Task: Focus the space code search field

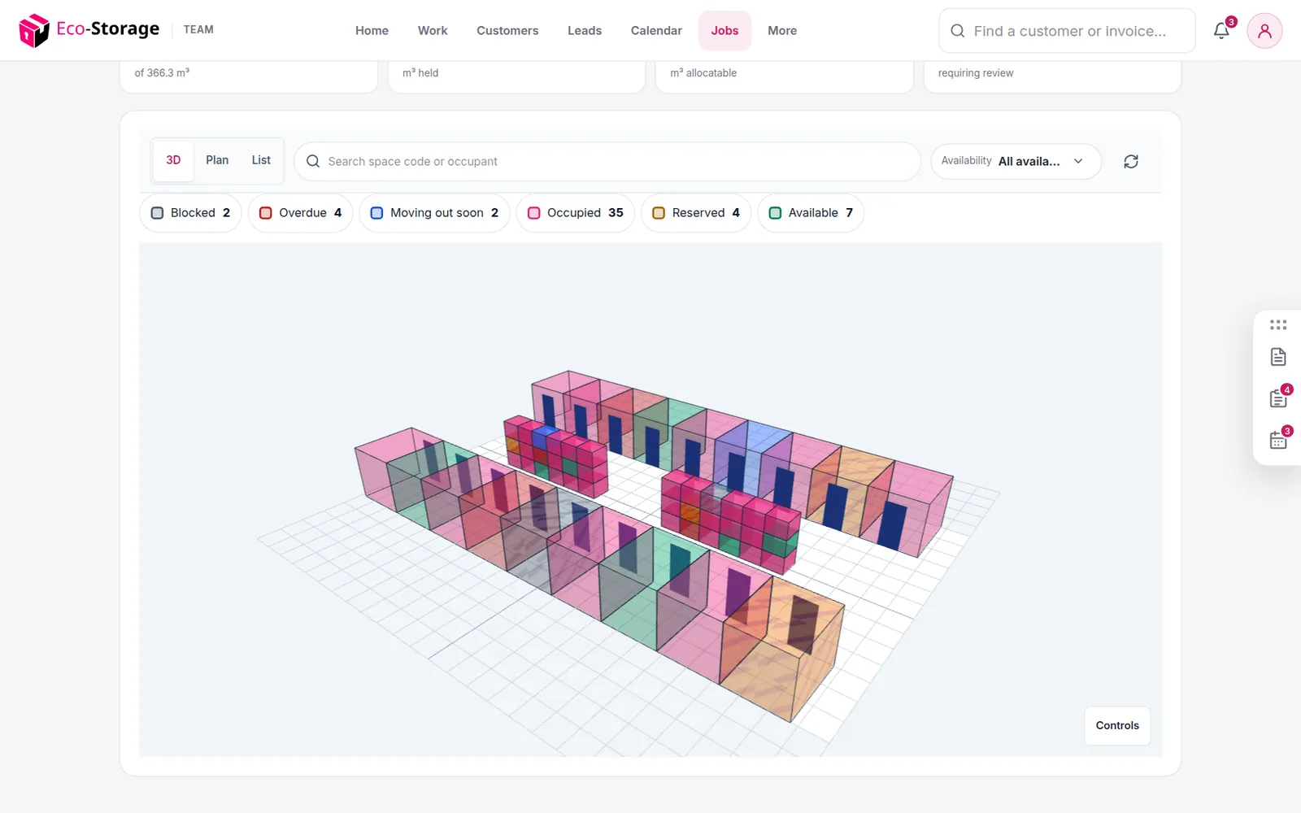Action: tap(607, 162)
